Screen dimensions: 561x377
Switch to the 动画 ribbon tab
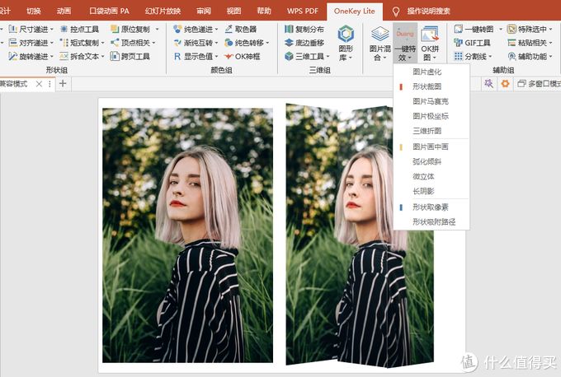pyautogui.click(x=64, y=11)
